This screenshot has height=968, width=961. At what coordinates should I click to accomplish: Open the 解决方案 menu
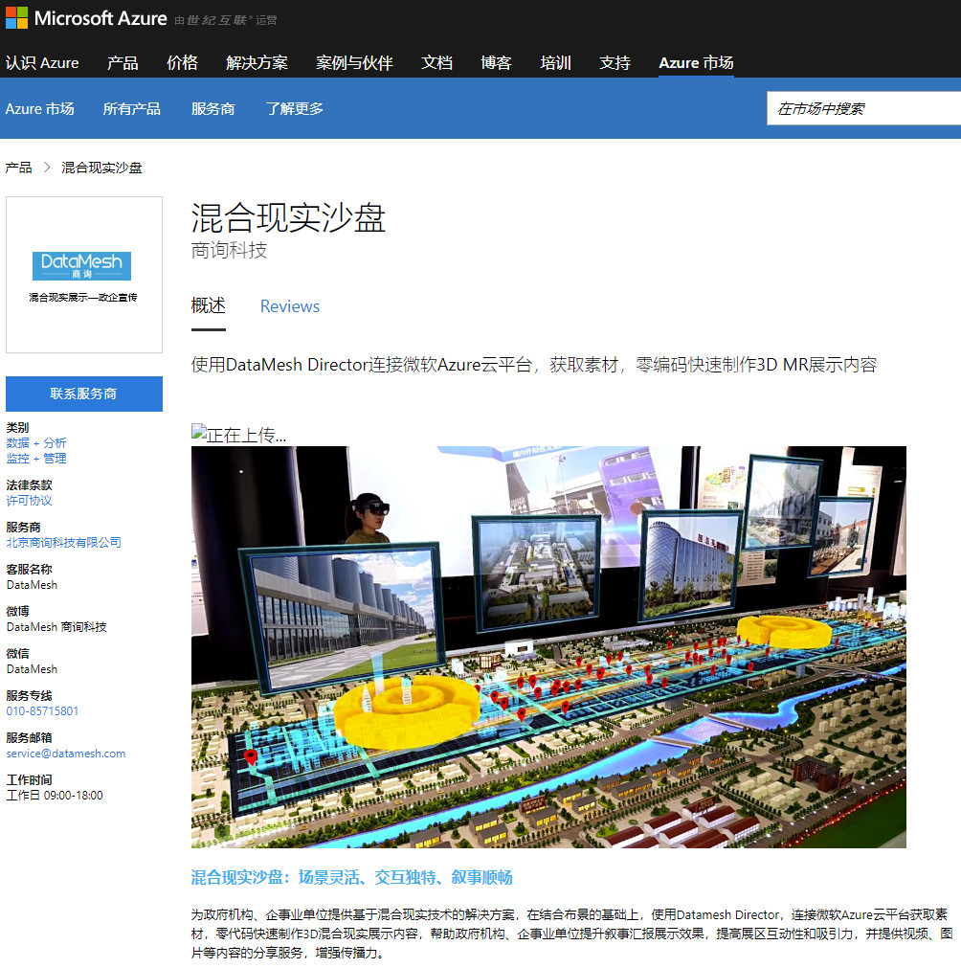pyautogui.click(x=257, y=63)
